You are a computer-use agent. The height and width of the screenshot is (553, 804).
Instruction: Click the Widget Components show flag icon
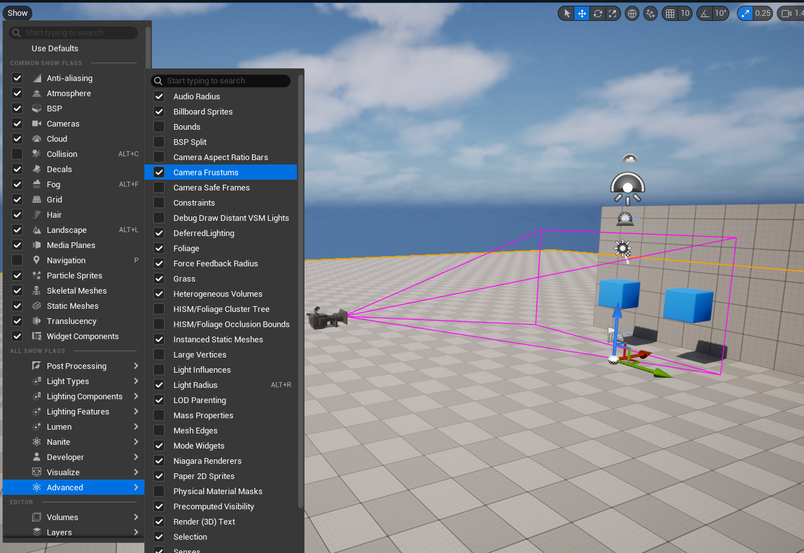(x=36, y=336)
